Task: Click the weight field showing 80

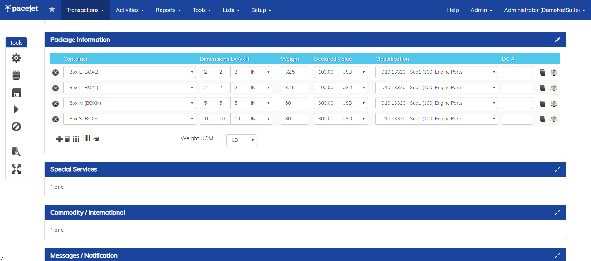Action: click(294, 119)
